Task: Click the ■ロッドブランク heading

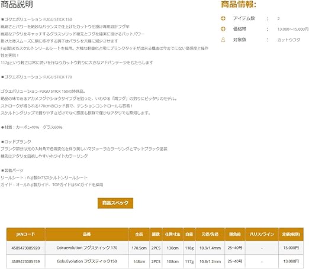Action: [16, 142]
